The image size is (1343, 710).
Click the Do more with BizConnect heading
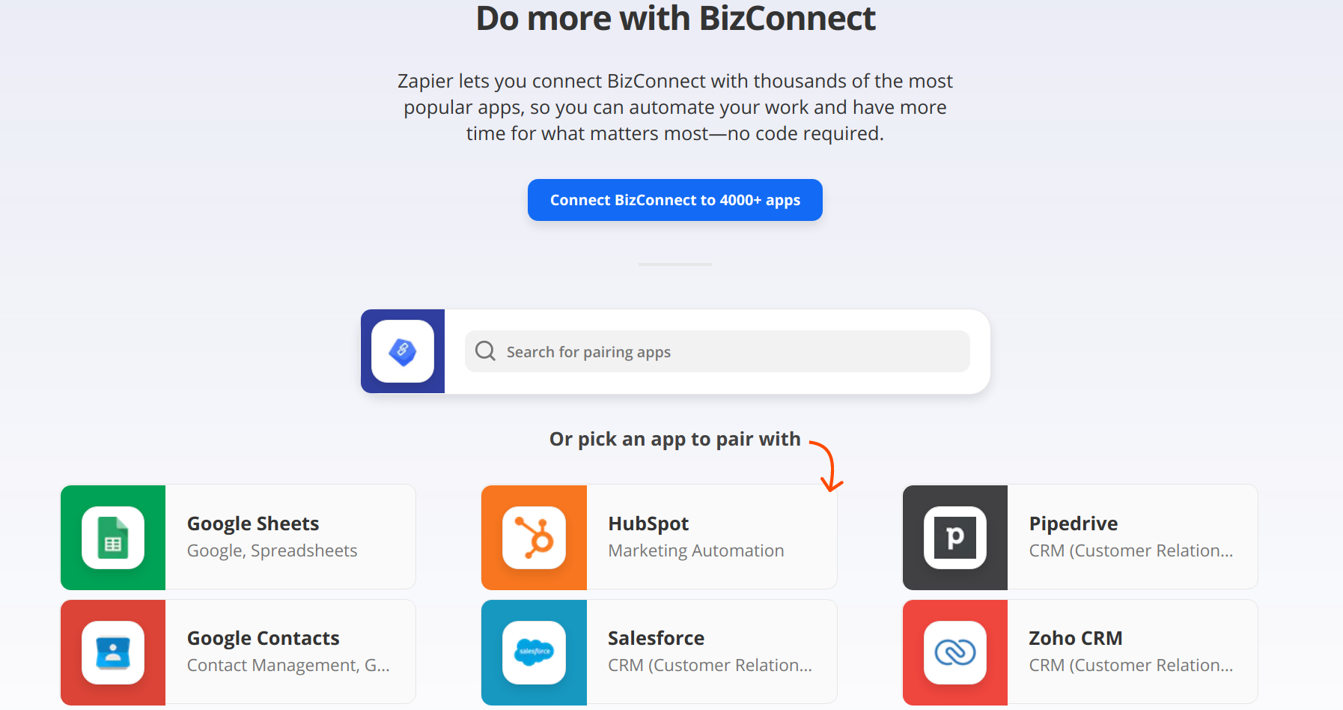674,18
